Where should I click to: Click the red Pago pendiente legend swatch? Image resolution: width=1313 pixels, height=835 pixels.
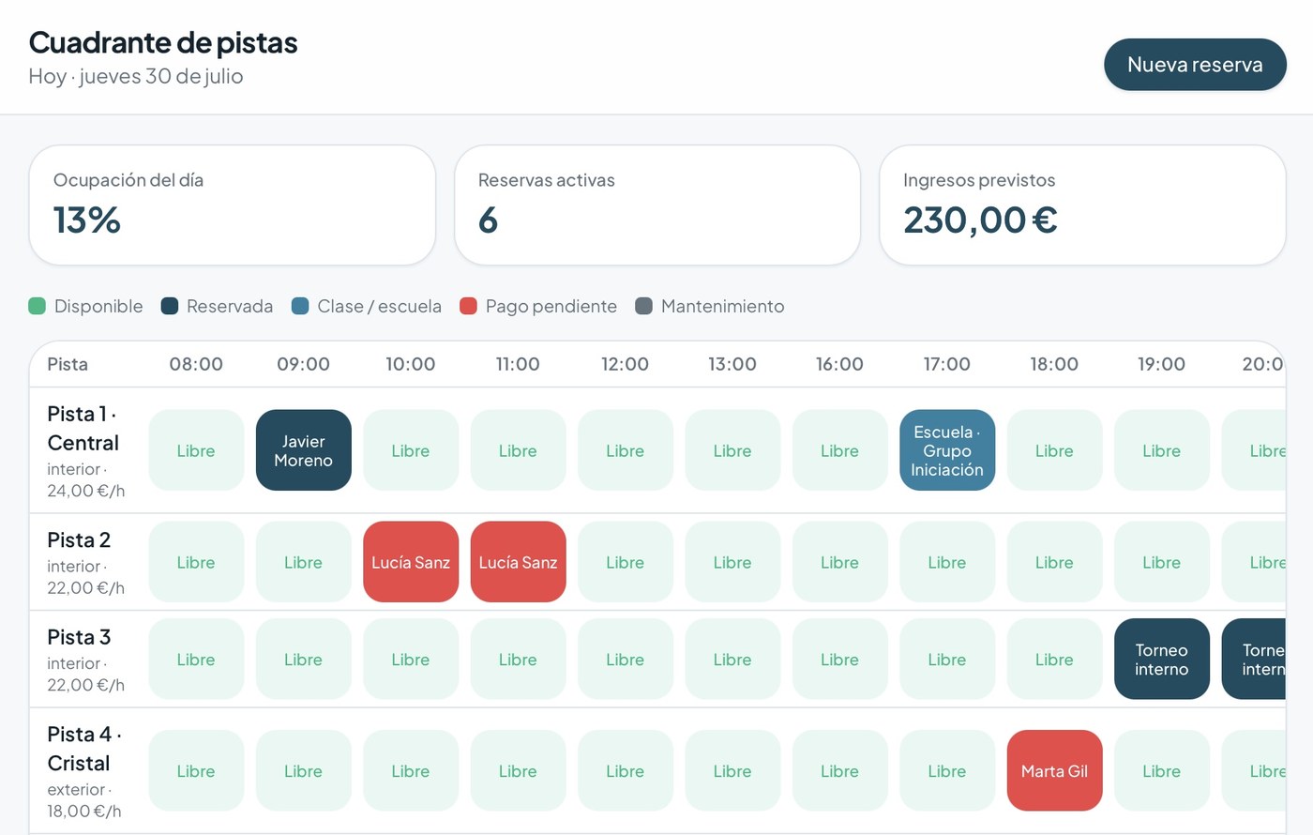click(469, 306)
